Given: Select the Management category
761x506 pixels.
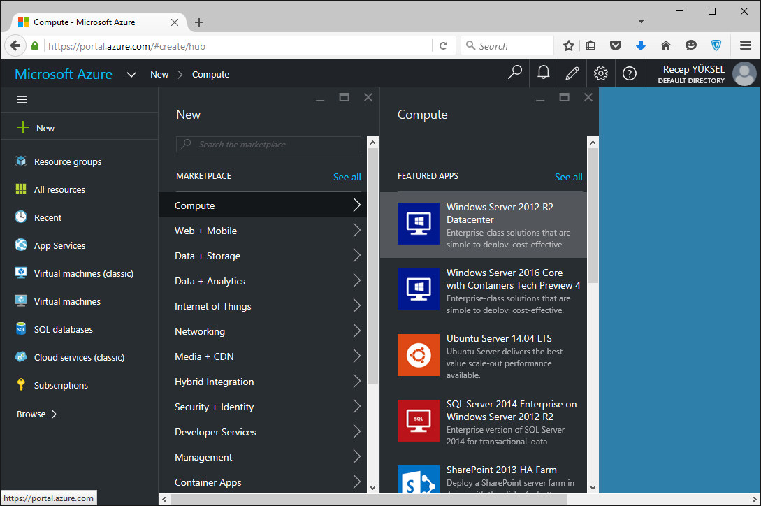Looking at the screenshot, I should 263,458.
